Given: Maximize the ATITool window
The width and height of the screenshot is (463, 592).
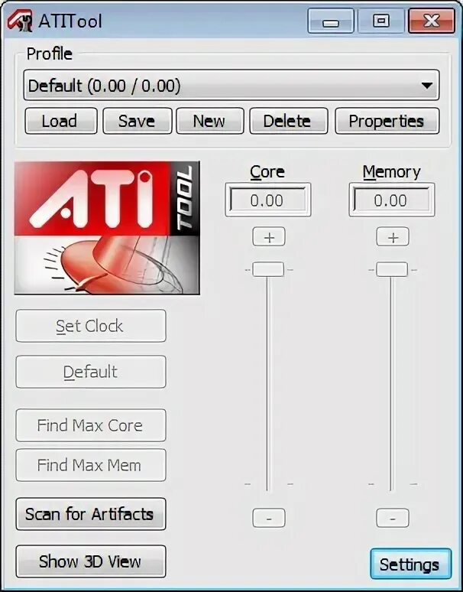Looking at the screenshot, I should point(381,21).
